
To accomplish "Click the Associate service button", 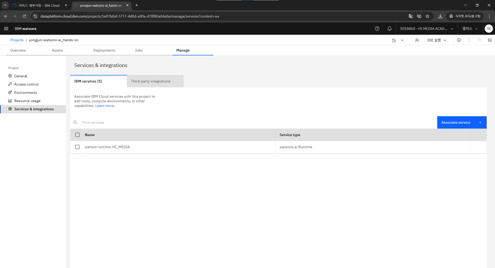I will click(x=462, y=122).
